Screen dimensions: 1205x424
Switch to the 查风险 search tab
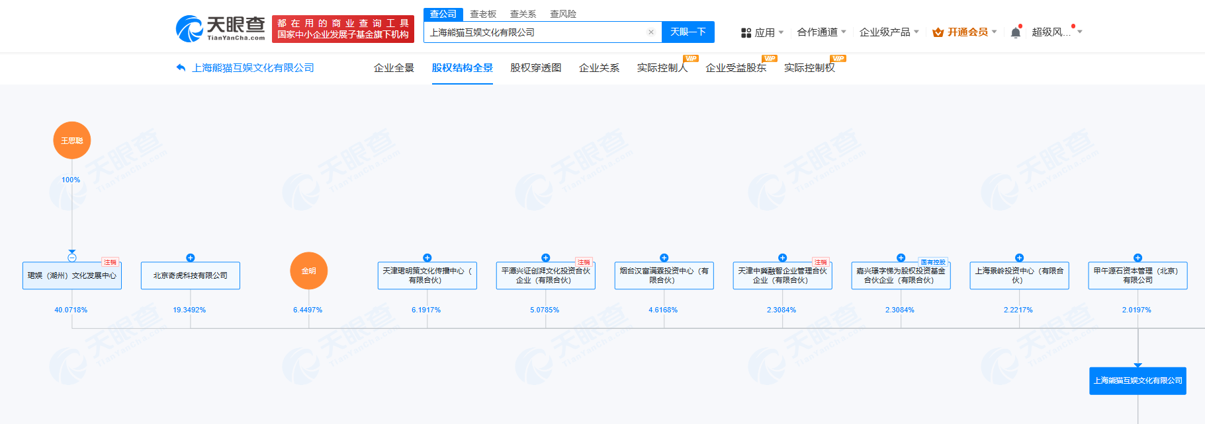(563, 14)
